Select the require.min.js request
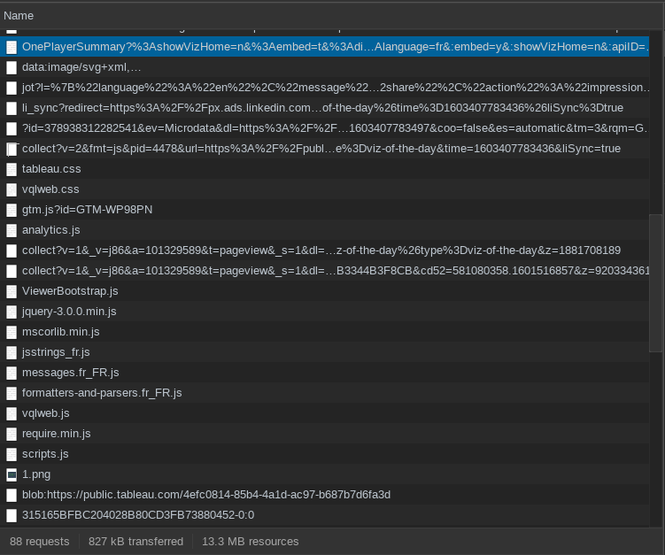Screen dimensions: 665x555 tap(324, 434)
